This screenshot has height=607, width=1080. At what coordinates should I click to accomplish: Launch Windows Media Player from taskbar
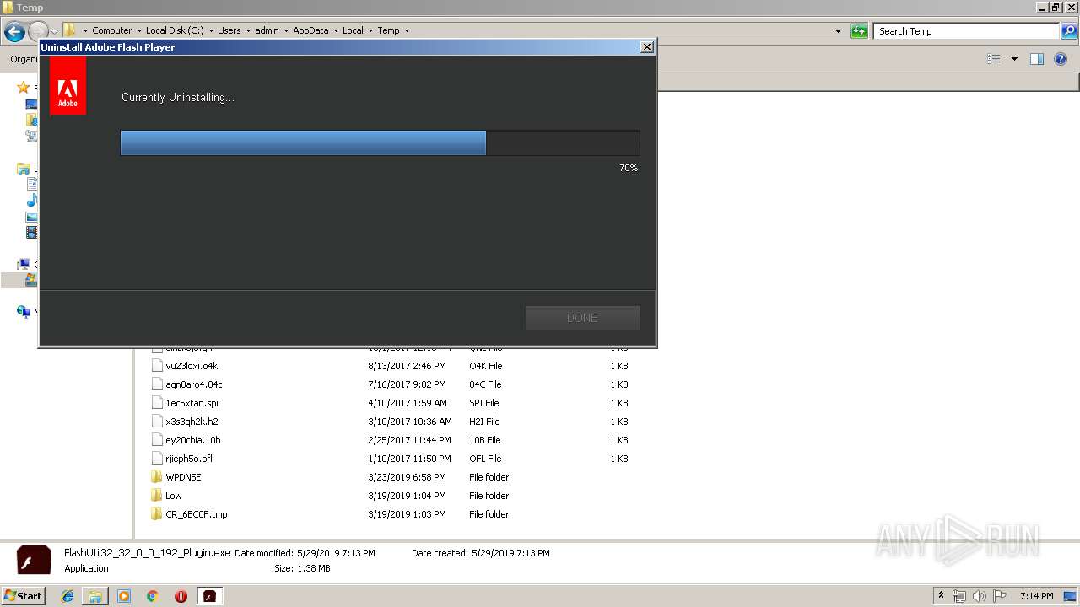tap(124, 596)
